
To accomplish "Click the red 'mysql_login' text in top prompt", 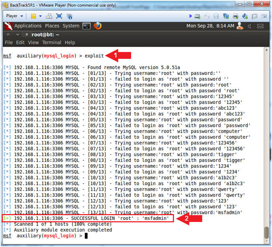I will click(59, 56).
